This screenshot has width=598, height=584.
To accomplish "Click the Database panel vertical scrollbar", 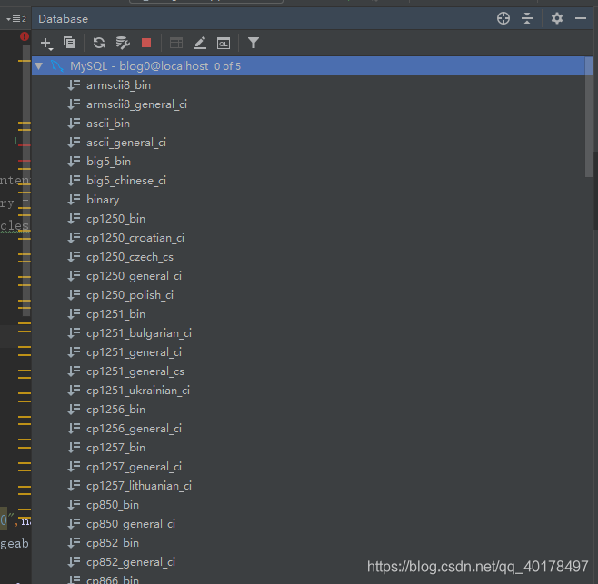I will 591,118.
